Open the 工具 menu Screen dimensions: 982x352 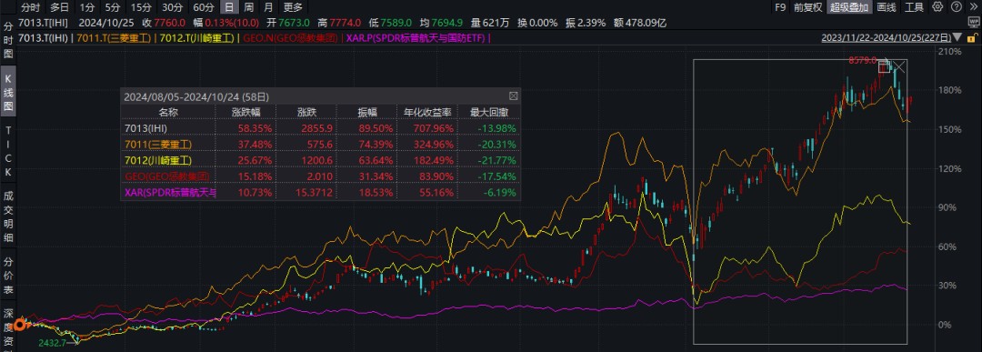tap(915, 7)
